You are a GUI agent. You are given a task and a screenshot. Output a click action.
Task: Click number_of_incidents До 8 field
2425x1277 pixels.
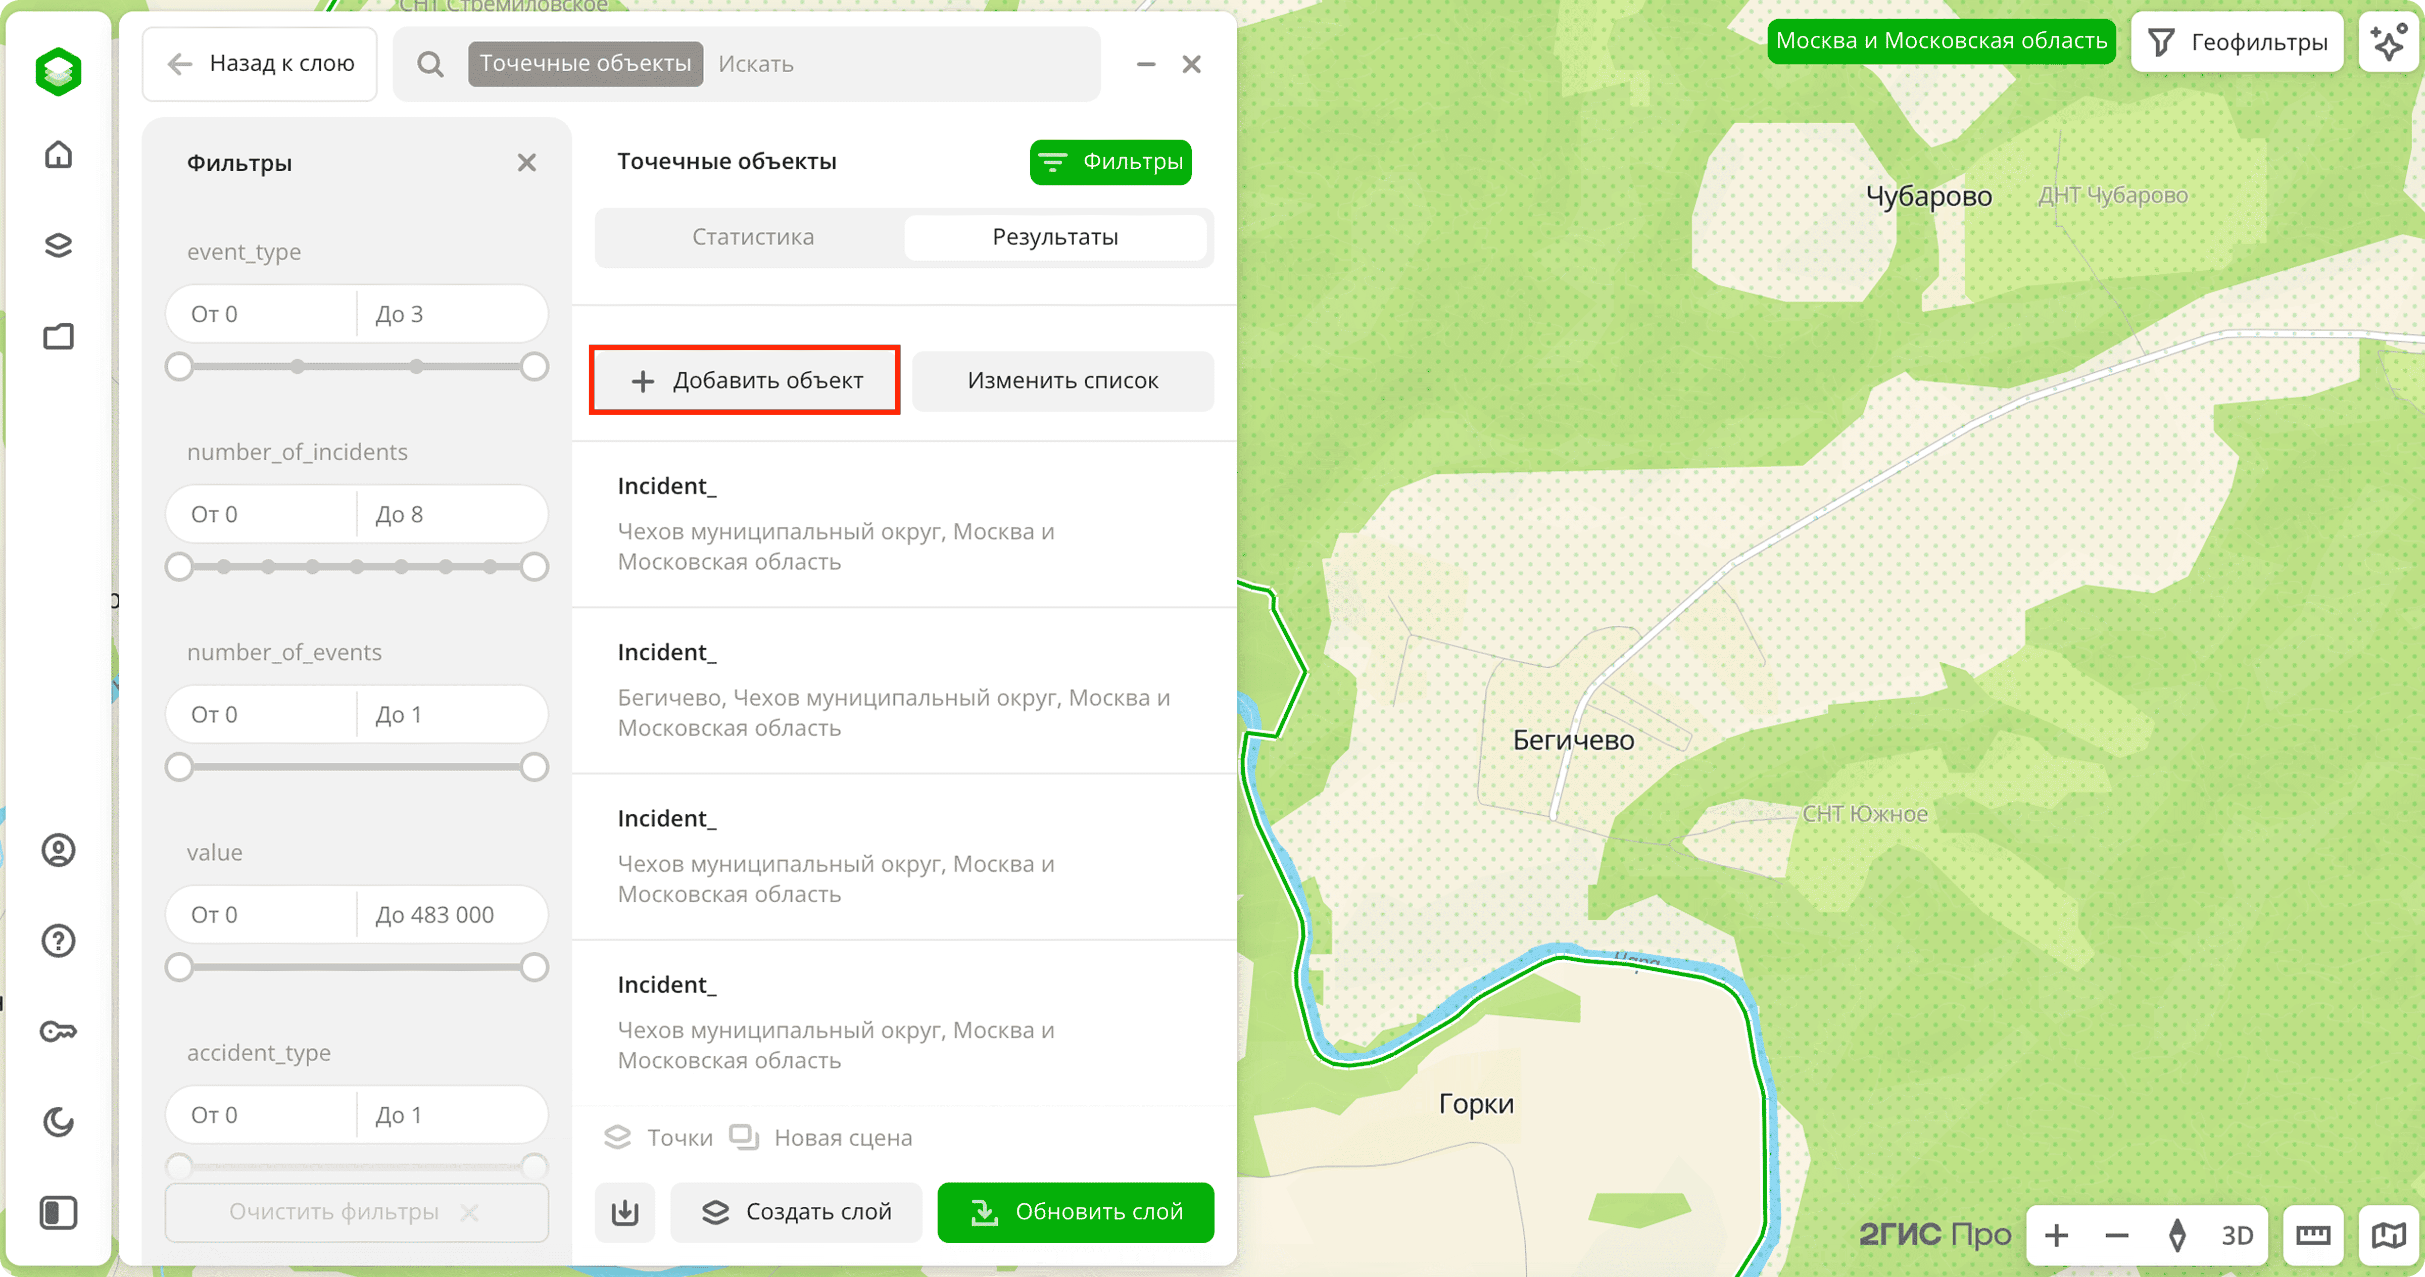pyautogui.click(x=452, y=515)
